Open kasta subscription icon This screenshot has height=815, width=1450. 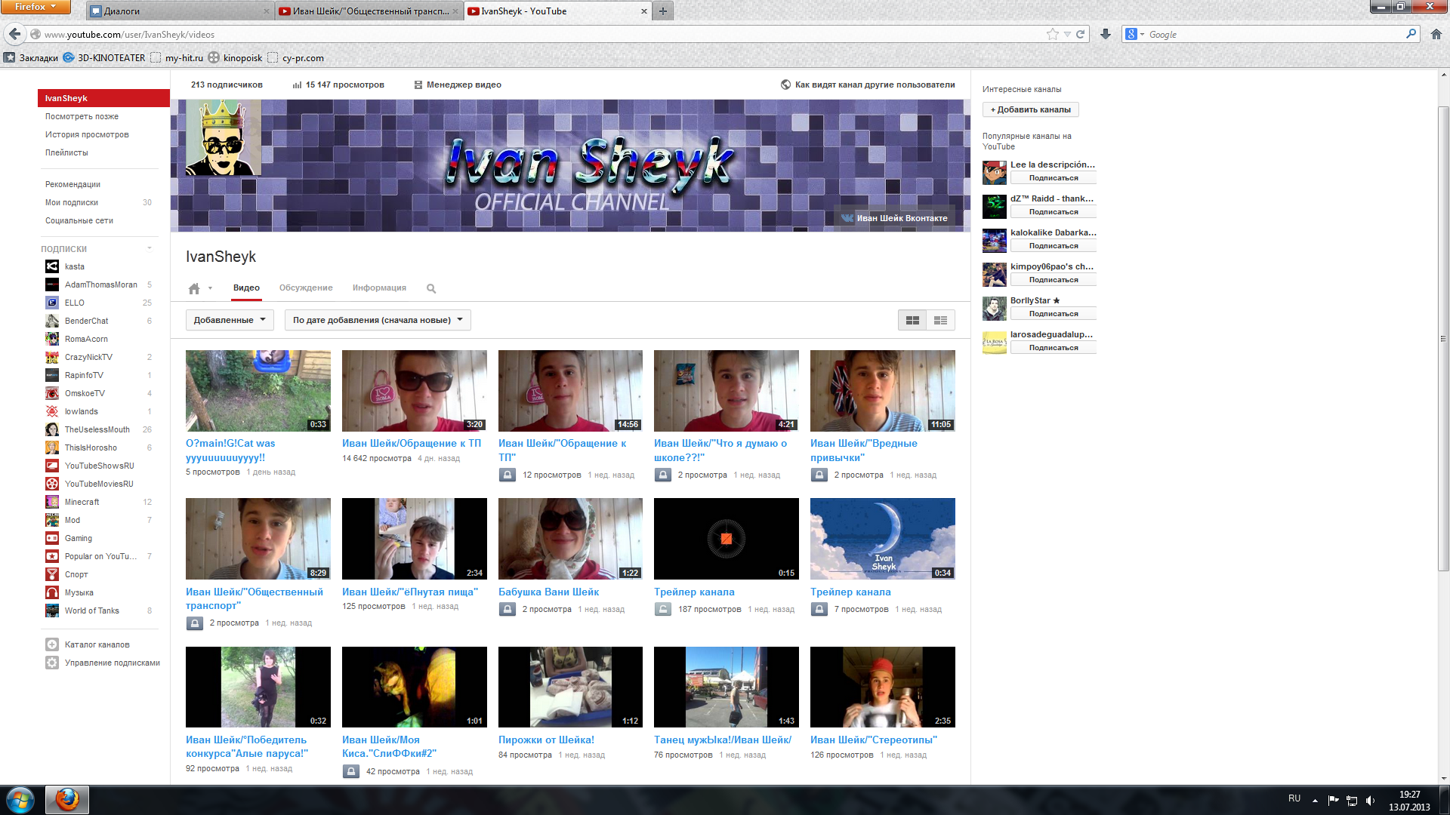coord(52,266)
